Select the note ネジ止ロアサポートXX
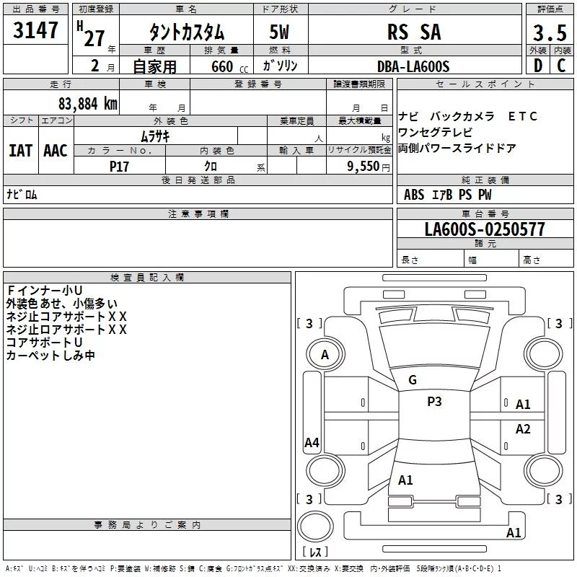The height and width of the screenshot is (577, 577). 66,330
